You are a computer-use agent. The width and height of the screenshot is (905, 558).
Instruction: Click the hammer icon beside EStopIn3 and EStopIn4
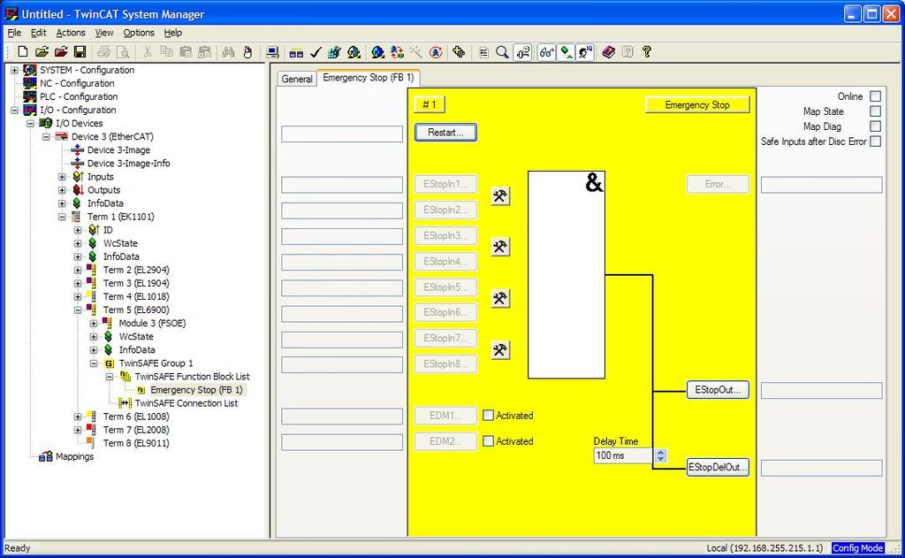point(500,248)
